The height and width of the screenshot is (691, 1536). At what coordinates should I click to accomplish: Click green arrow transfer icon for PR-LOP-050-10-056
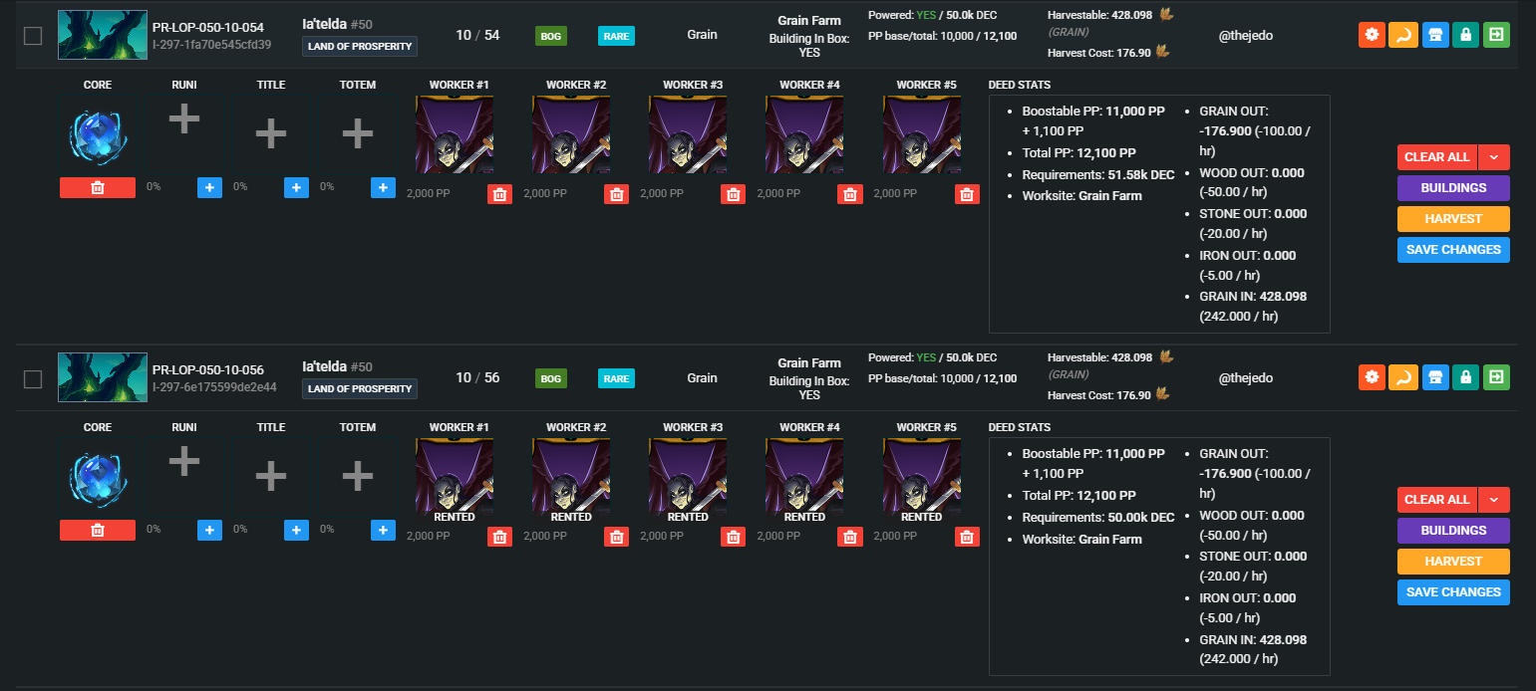click(1496, 377)
